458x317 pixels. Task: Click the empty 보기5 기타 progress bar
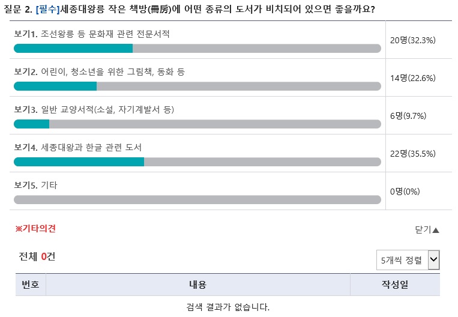coord(197,200)
